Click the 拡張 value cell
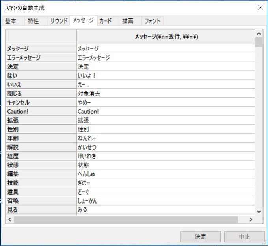Image resolution: width=268 pixels, height=246 pixels. pos(166,120)
